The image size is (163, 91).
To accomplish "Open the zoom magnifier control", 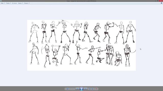I will point(68,89).
